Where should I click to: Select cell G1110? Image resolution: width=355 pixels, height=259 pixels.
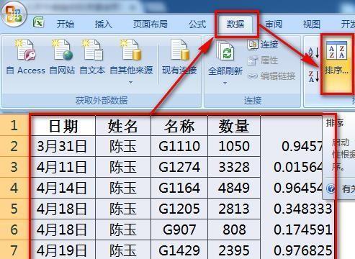pos(179,146)
